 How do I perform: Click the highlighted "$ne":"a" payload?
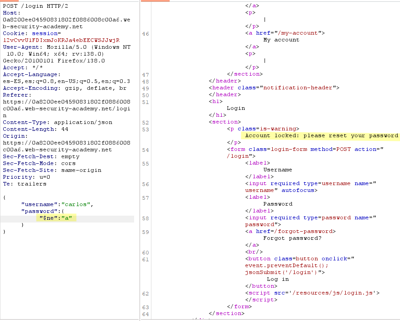point(56,218)
